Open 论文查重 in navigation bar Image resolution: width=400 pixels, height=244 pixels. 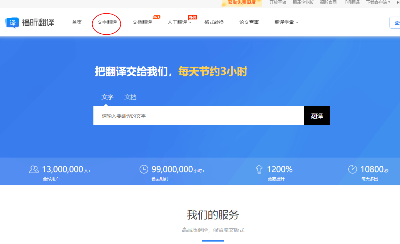249,23
